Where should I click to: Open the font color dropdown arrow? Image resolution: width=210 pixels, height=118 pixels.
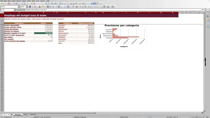41,7
